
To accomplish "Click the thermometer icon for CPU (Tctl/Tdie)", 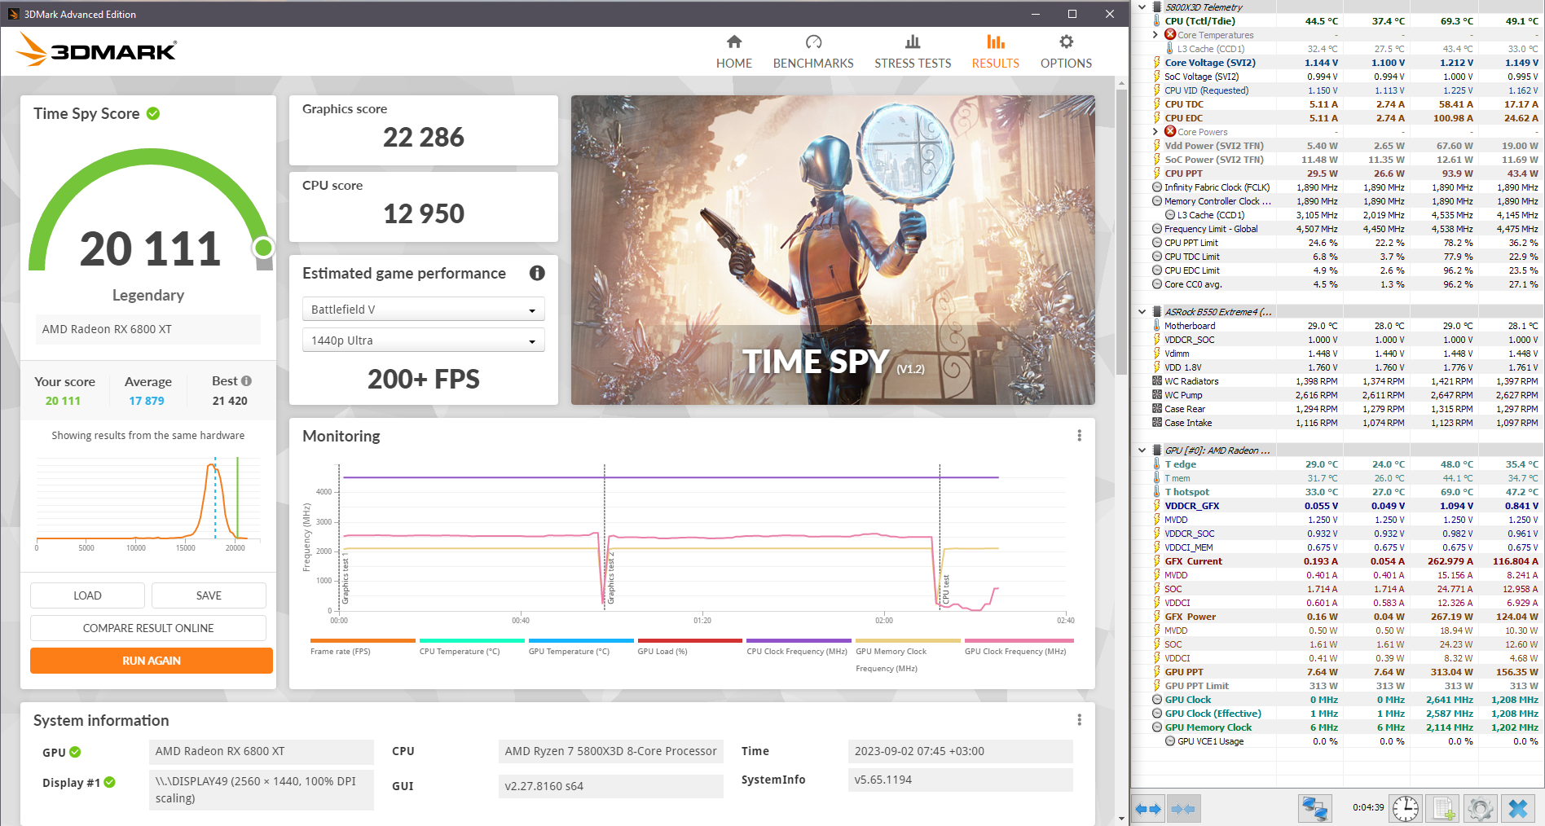I will 1157,21.
